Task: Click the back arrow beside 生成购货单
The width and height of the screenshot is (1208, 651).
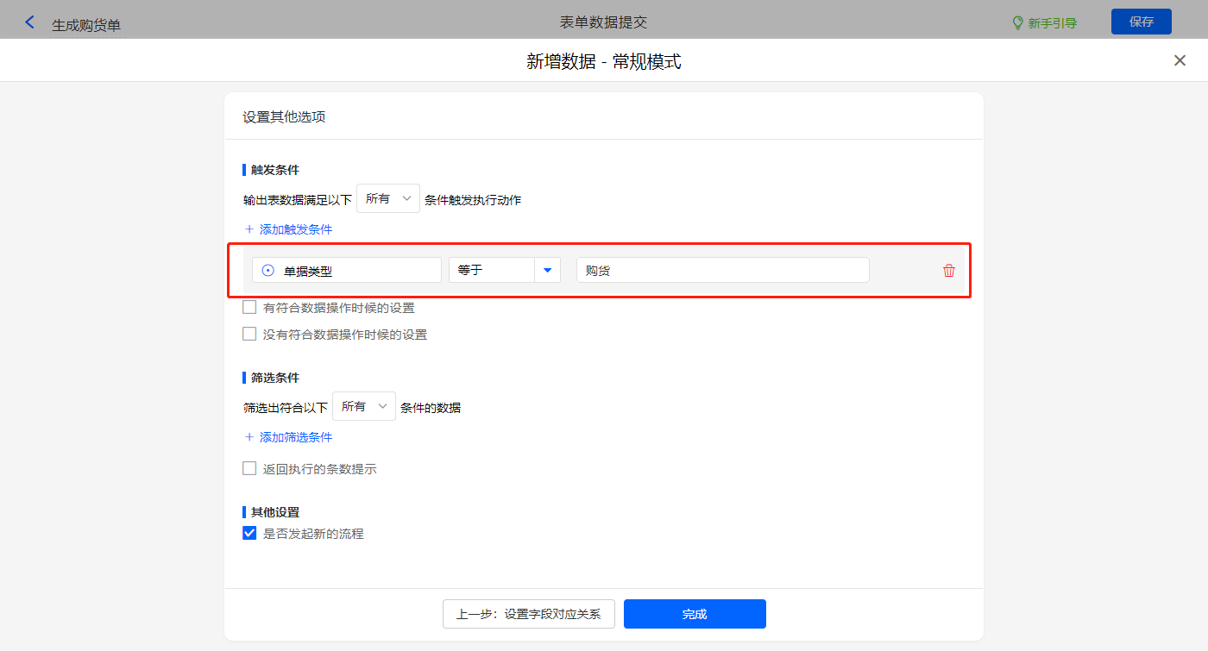Action: point(30,22)
